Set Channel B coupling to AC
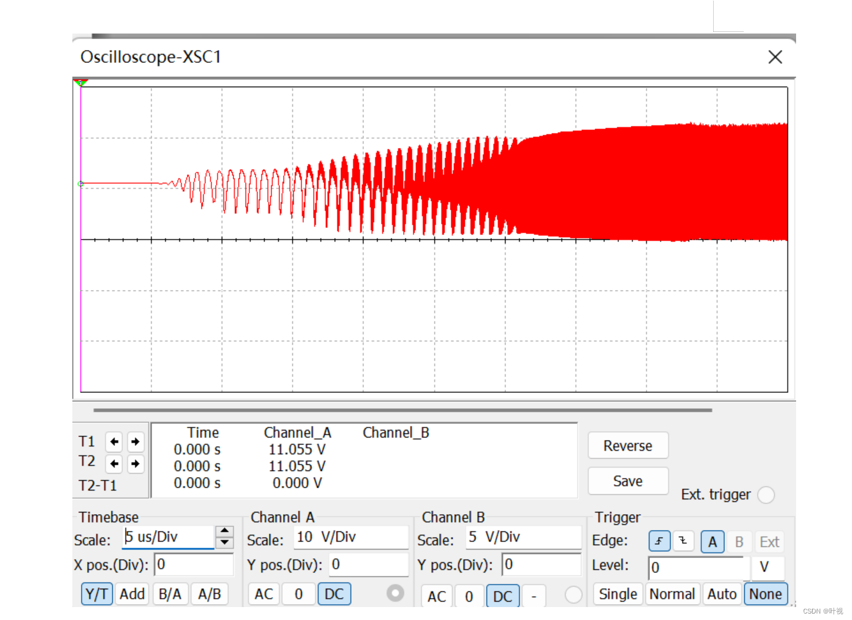The width and height of the screenshot is (852, 620). pyautogui.click(x=437, y=596)
